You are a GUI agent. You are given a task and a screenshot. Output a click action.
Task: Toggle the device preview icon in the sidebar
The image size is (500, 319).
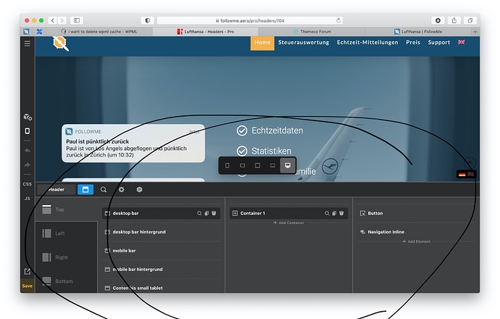pyautogui.click(x=28, y=130)
